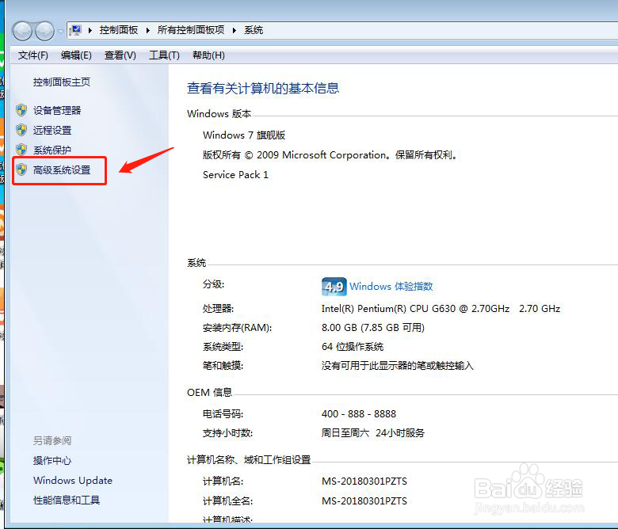Click shield icon beside 设备管理器
Image resolution: width=618 pixels, height=529 pixels.
click(x=21, y=110)
